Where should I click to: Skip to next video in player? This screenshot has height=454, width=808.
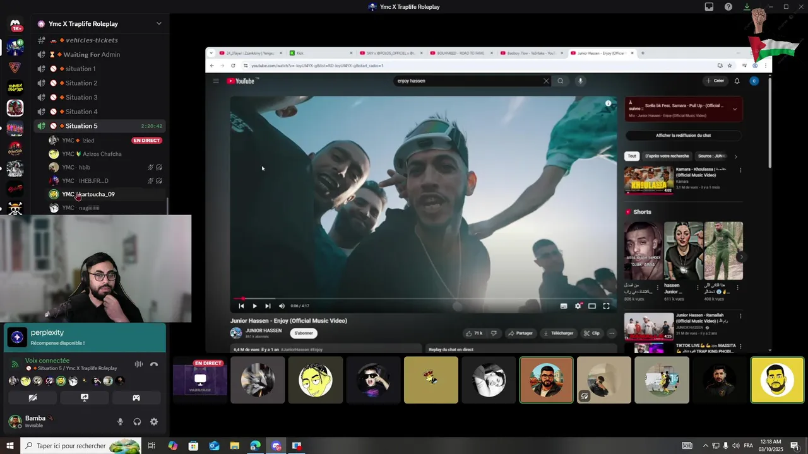coord(268,306)
